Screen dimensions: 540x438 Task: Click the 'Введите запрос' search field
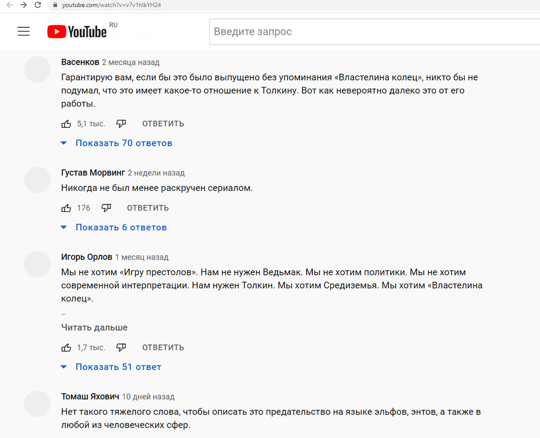click(373, 32)
